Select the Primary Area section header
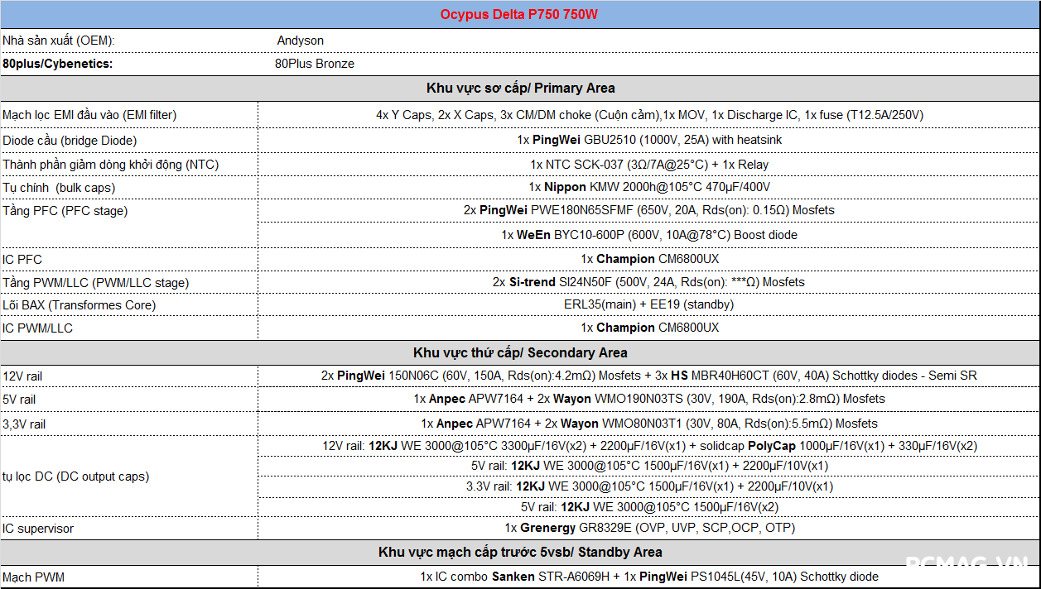The width and height of the screenshot is (1041, 589). (520, 88)
